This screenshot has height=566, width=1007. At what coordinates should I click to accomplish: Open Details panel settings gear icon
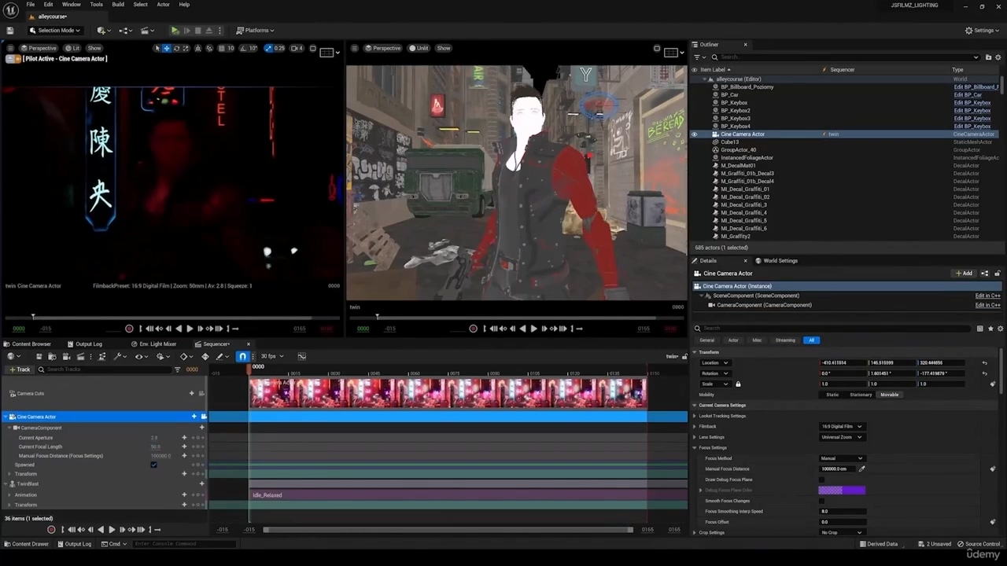click(x=1001, y=329)
